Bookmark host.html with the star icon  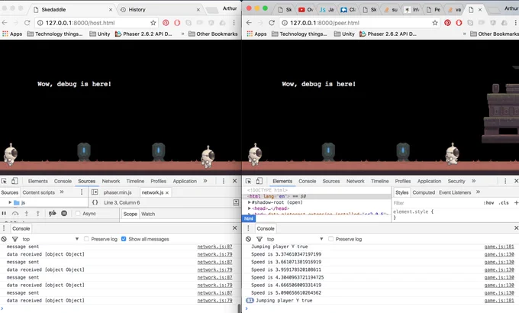(x=153, y=23)
